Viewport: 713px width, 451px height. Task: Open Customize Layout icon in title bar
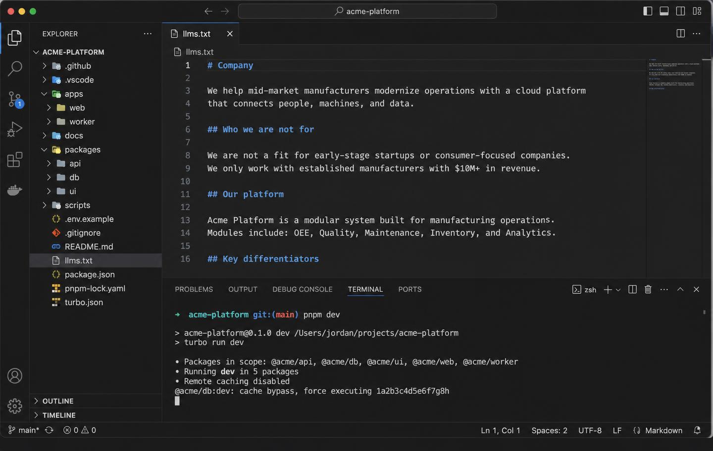click(697, 11)
